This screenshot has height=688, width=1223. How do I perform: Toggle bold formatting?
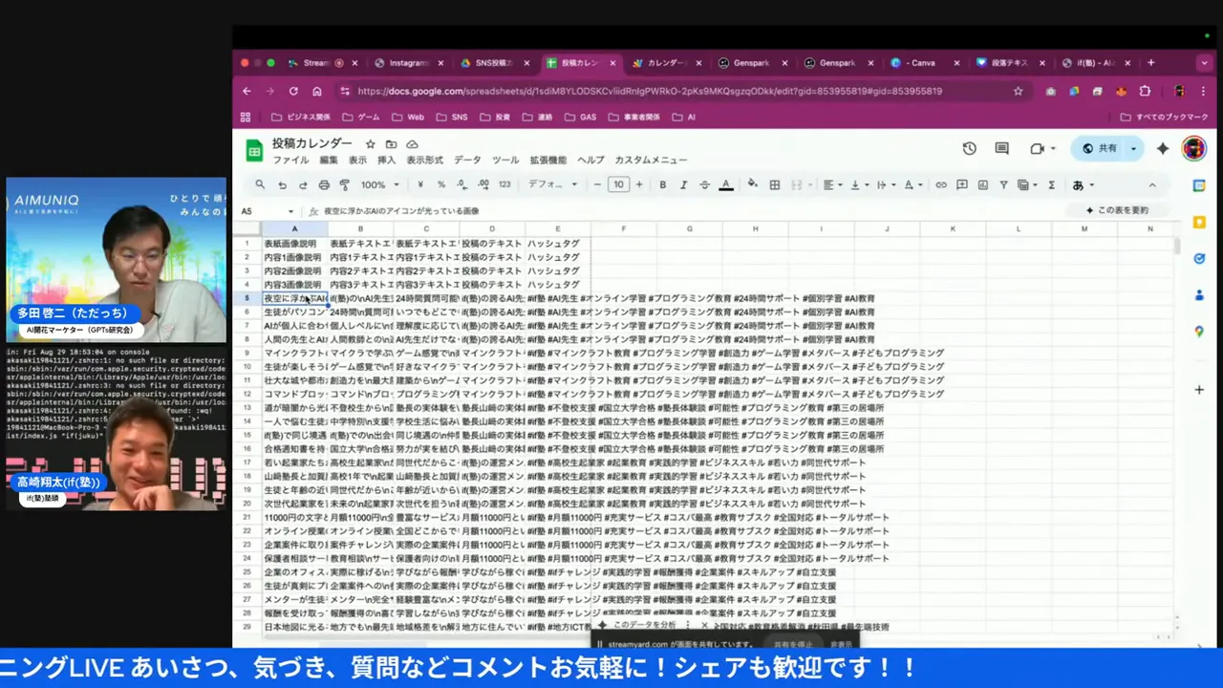[x=662, y=185]
